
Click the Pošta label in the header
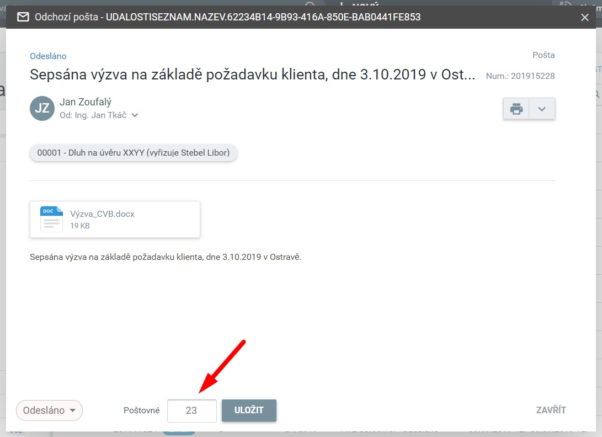click(543, 55)
